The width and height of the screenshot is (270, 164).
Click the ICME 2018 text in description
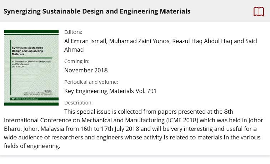[183, 120]
